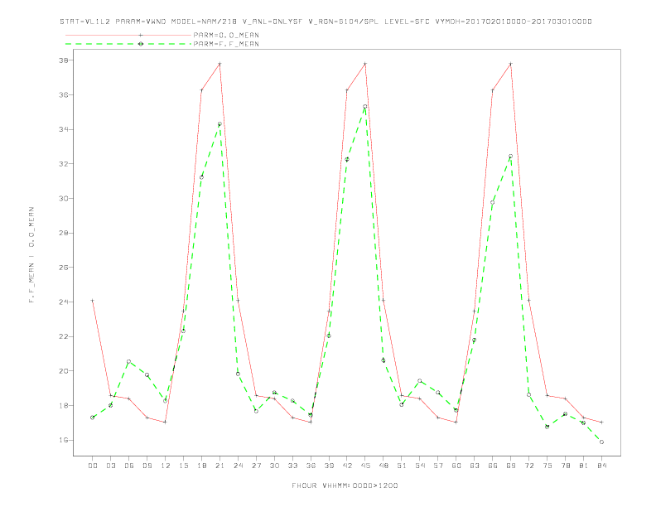Click x-axis forecast hour label 51
This screenshot has width=656, height=507.
(x=402, y=466)
